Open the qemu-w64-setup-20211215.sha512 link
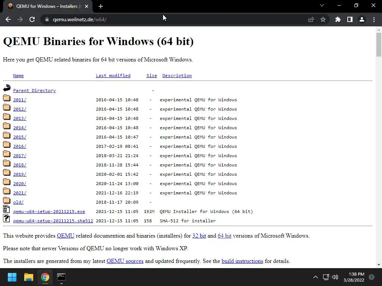Viewport: 382px width, 286px height. coord(53,221)
